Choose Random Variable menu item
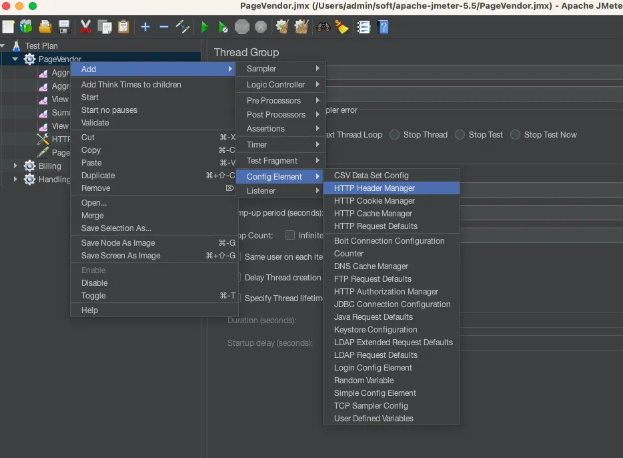 392,380
